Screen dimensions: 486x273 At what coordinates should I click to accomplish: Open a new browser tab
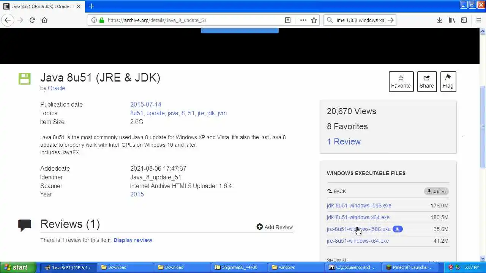pos(92,6)
